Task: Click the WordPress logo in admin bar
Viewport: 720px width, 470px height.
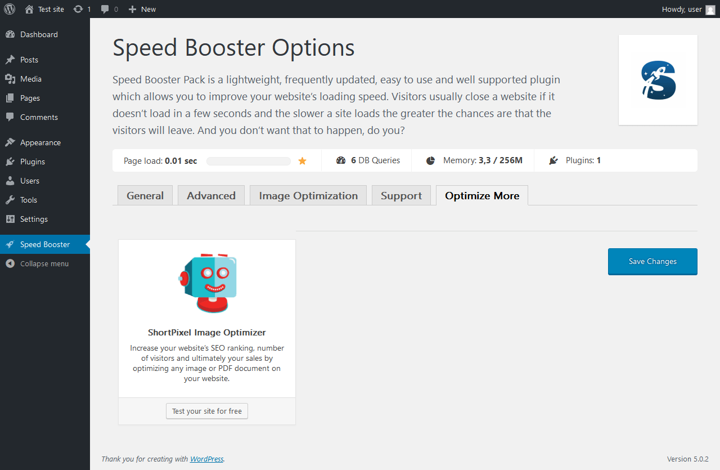Action: pos(10,9)
